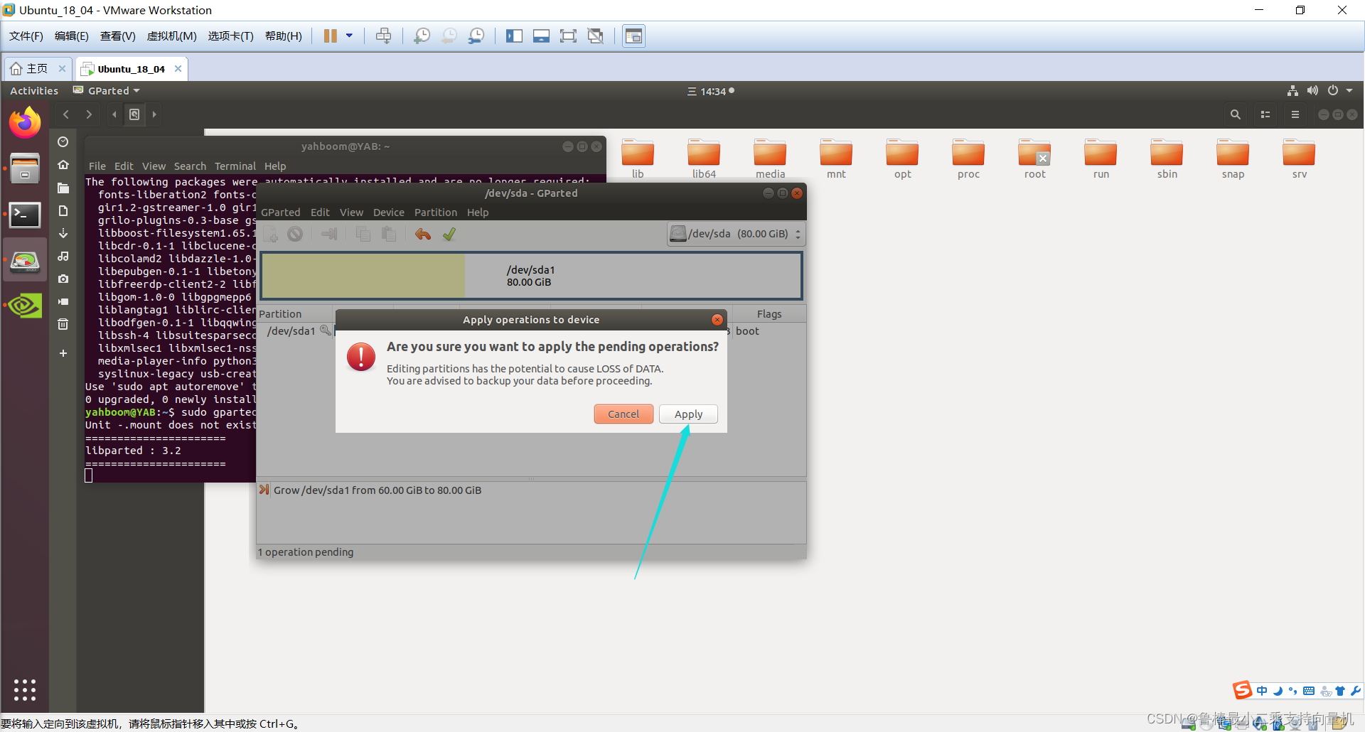
Task: Open the GParted menu in GParted window
Action: [281, 212]
